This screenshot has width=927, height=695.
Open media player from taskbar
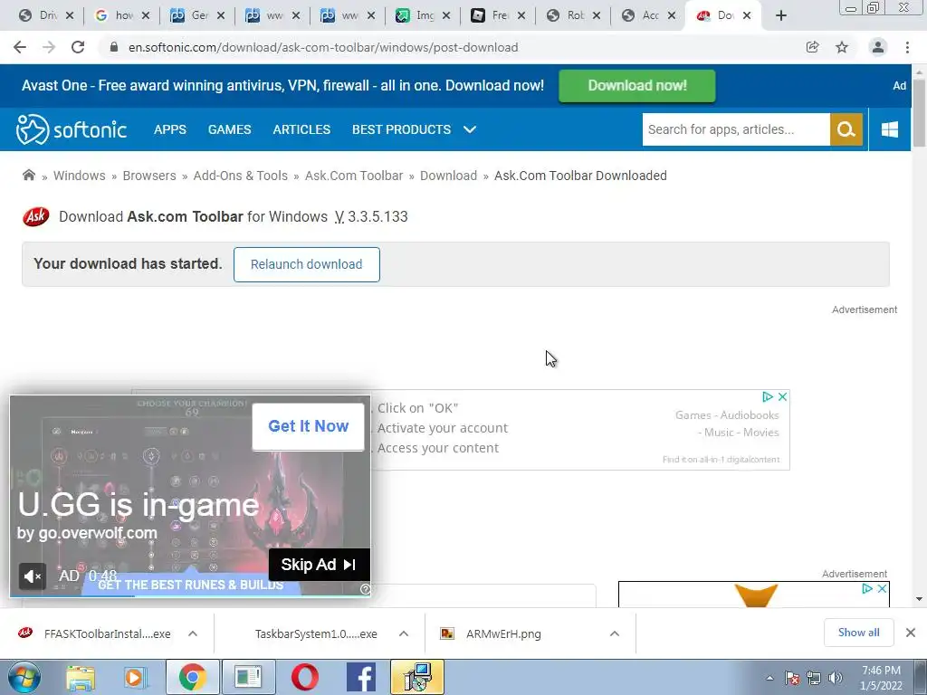pos(135,677)
